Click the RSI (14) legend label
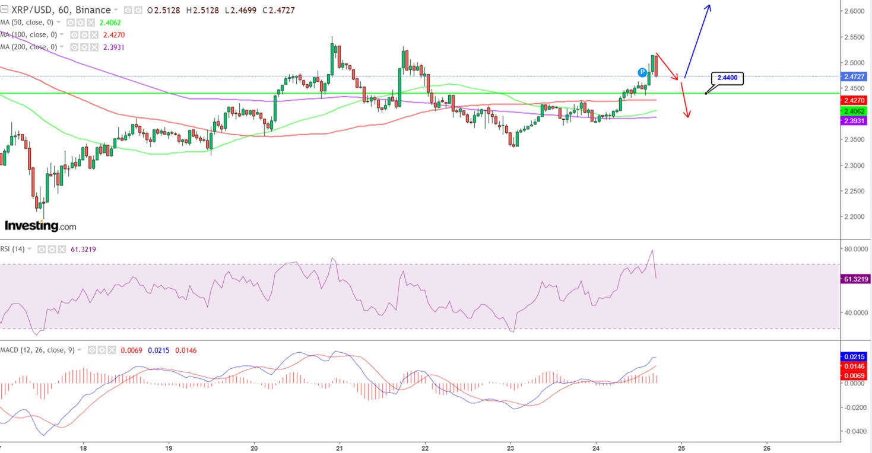Viewport: 872px width, 453px height. [12, 250]
